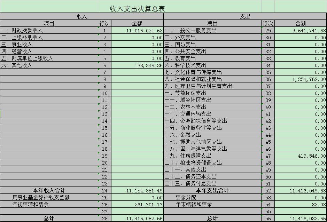Click the cell 二、外交支出
Screen dimensions: 327x222
click(212, 37)
